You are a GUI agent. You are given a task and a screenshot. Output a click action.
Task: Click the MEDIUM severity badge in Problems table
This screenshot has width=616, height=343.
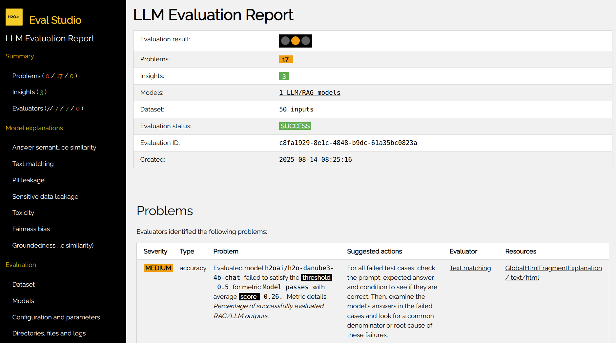[158, 268]
